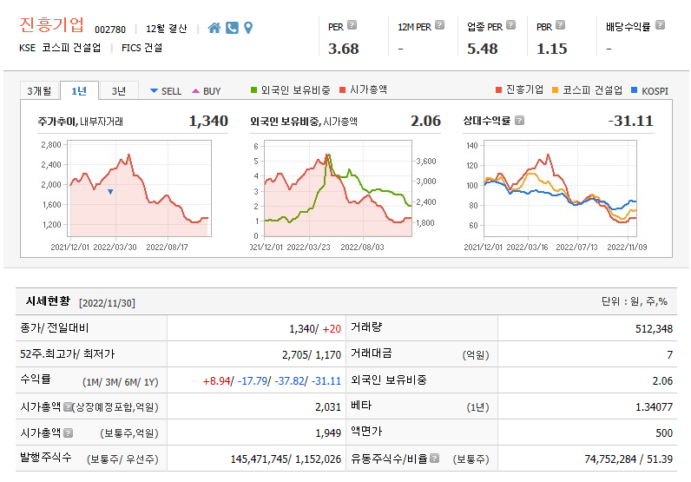This screenshot has height=482, width=691.
Task: Click the issued shares 145,471,745/ 1,152,026
Action: point(286,459)
